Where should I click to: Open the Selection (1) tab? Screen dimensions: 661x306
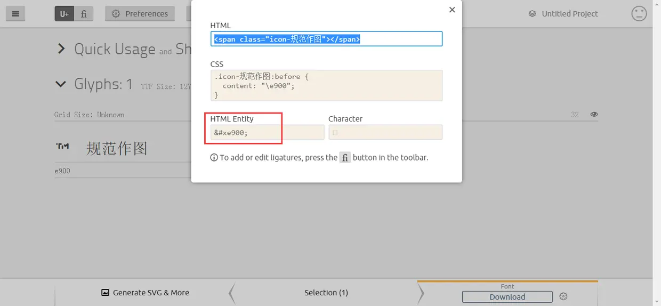coord(326,293)
